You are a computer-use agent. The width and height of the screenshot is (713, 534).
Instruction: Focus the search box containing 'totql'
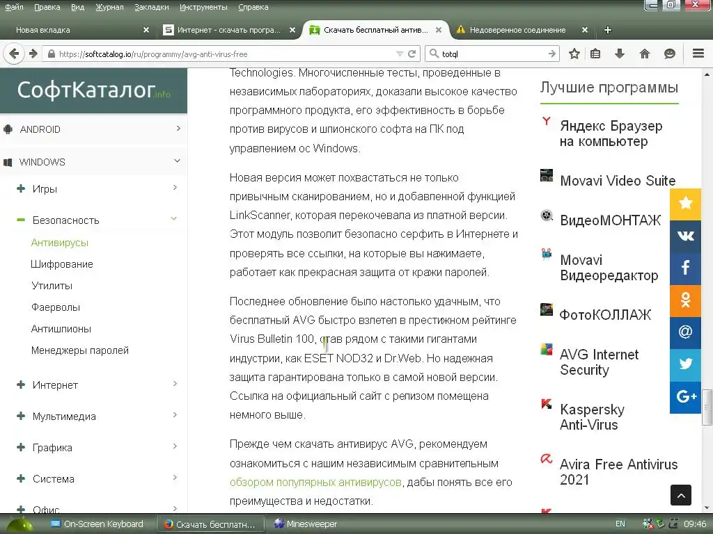point(494,54)
